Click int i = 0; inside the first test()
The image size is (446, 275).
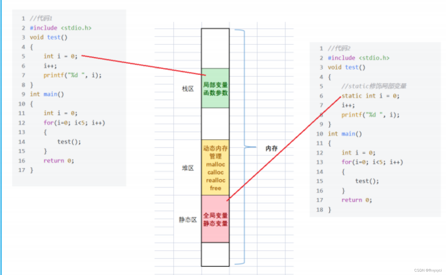60,56
